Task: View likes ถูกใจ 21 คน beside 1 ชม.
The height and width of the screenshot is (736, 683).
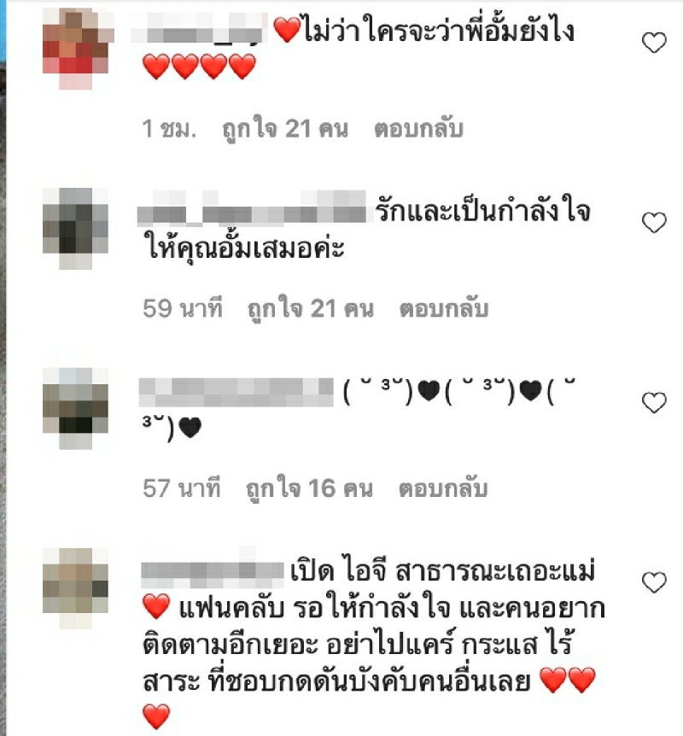Action: (x=285, y=129)
